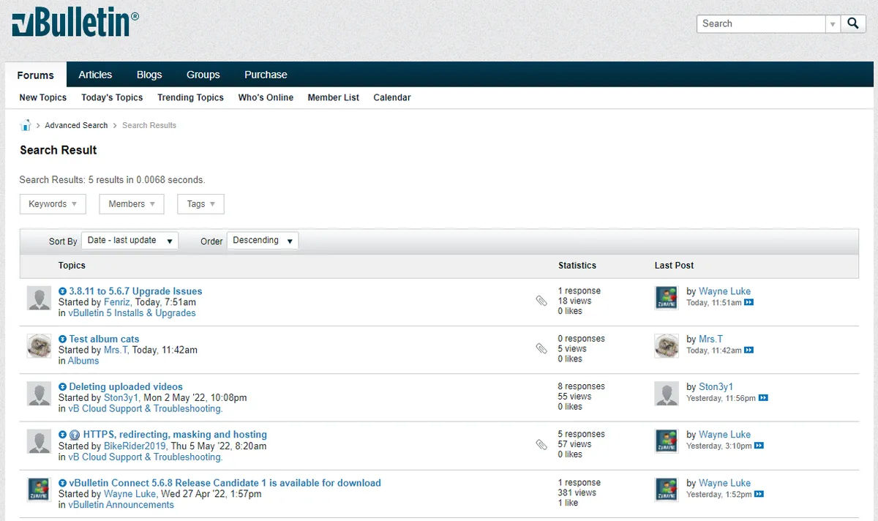
Task: Click into the Search input field
Action: pyautogui.click(x=761, y=23)
